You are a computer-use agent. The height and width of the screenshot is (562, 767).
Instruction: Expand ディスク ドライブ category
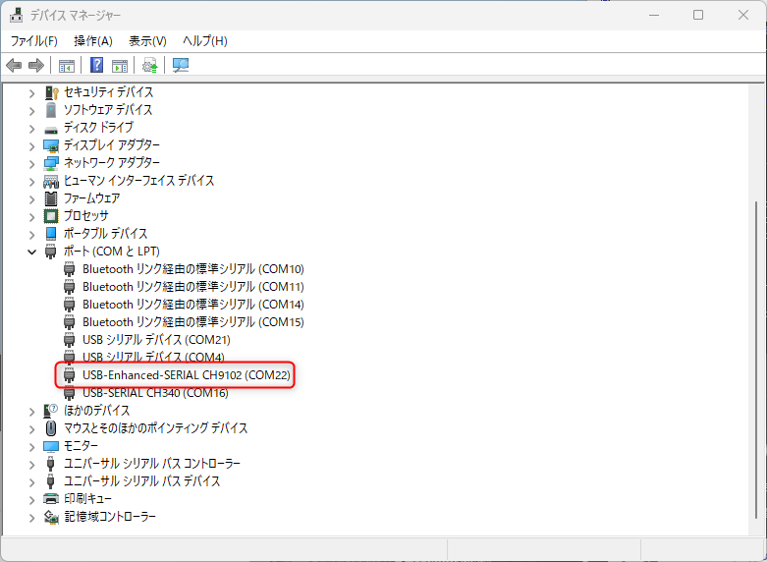(31, 129)
